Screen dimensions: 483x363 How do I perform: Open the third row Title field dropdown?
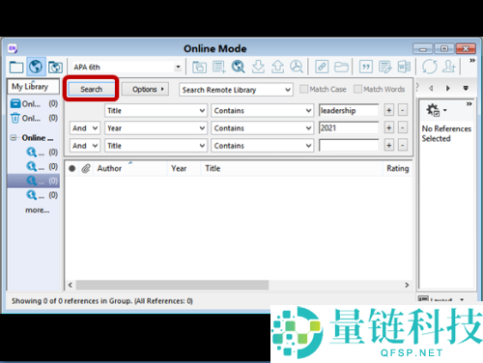[x=156, y=146]
